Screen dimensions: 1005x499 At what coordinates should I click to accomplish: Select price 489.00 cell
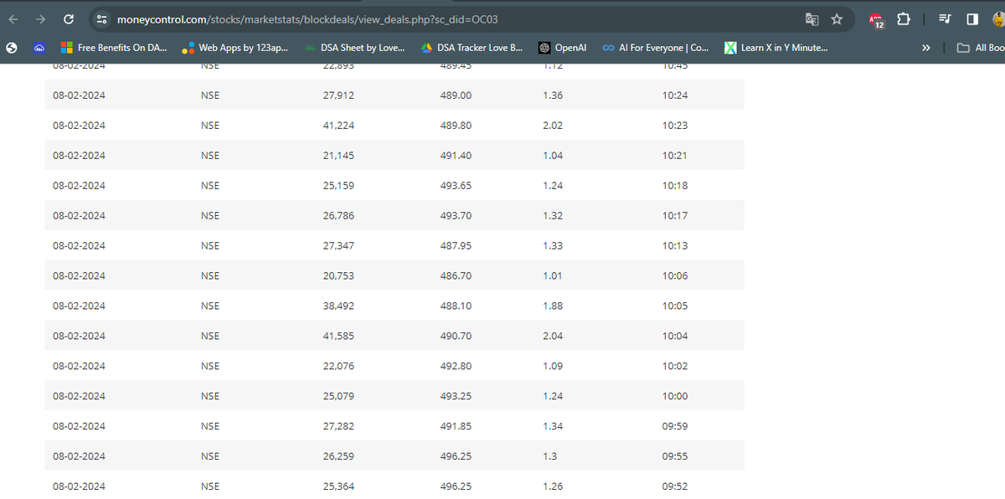pyautogui.click(x=456, y=95)
